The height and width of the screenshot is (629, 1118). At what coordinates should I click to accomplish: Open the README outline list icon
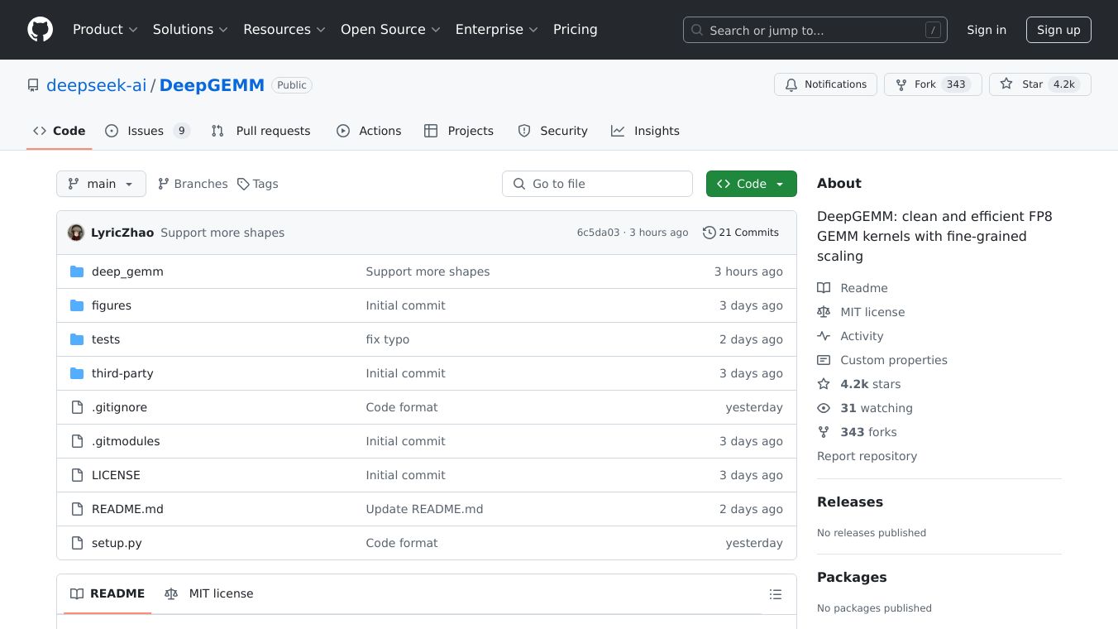775,594
